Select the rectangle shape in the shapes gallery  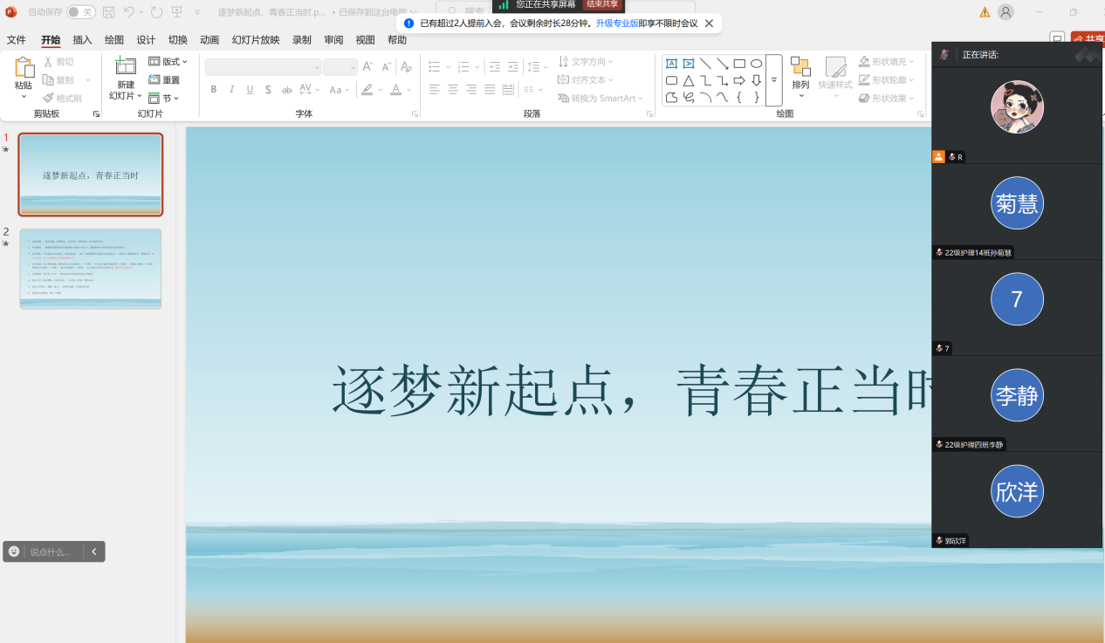[x=739, y=64]
